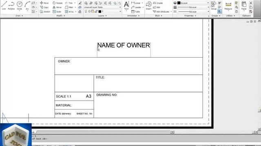Open the object color ByLayer dropdown
The width and height of the screenshot is (261, 146).
pyautogui.click(x=193, y=3)
